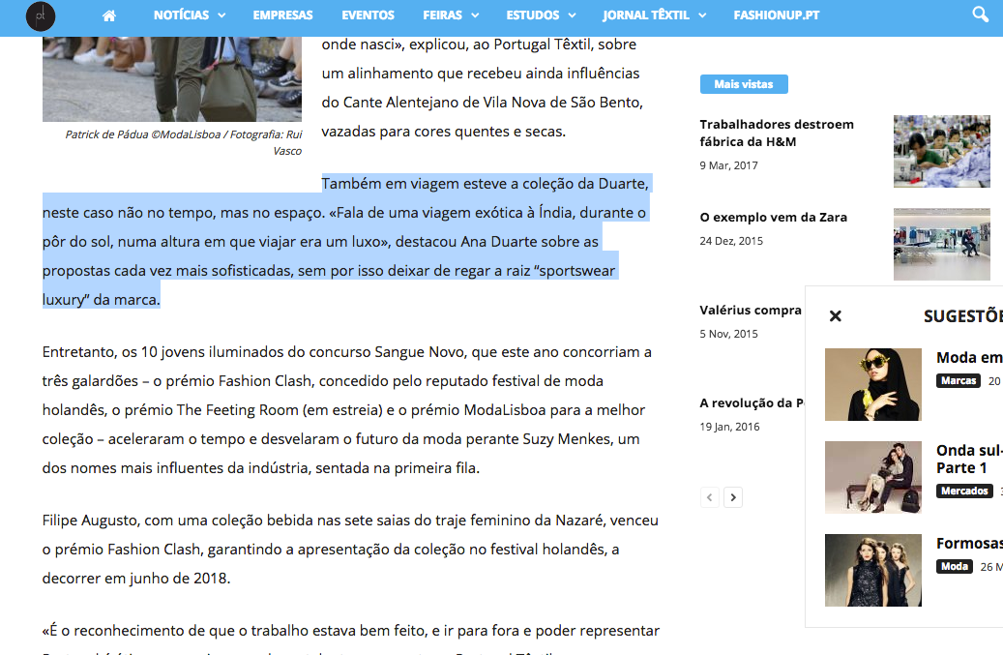1003x655 pixels.
Task: Open the couple on bench thumbnail
Action: 873,477
